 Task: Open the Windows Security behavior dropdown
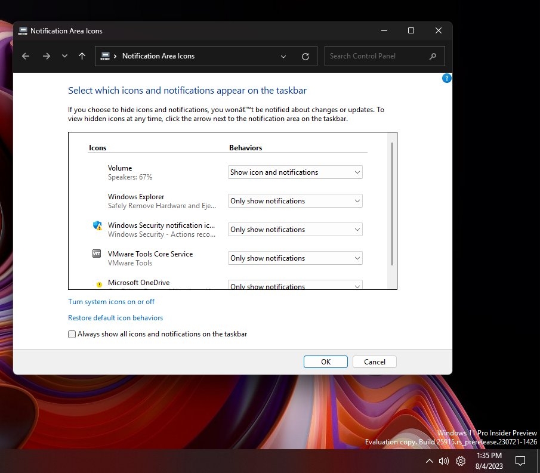pos(295,229)
